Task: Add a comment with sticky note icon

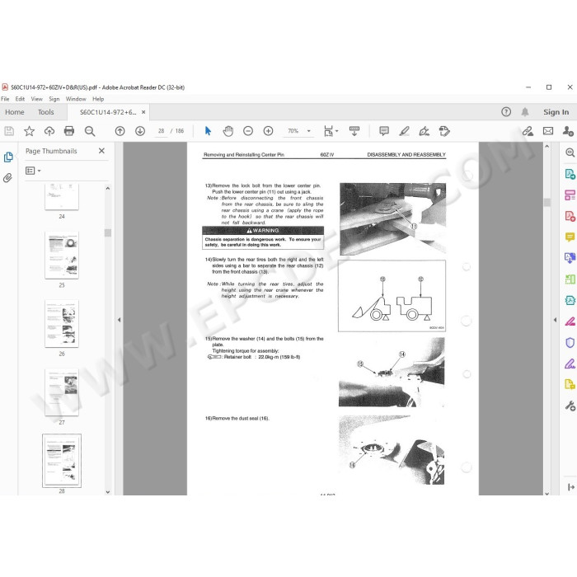Action: (384, 131)
